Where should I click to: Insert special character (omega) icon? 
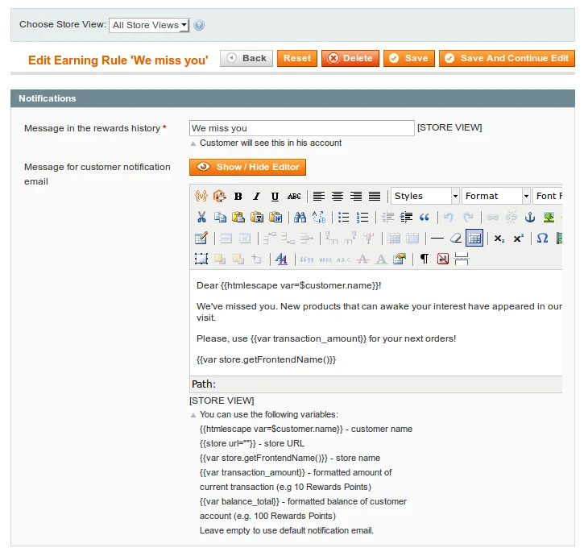(542, 238)
